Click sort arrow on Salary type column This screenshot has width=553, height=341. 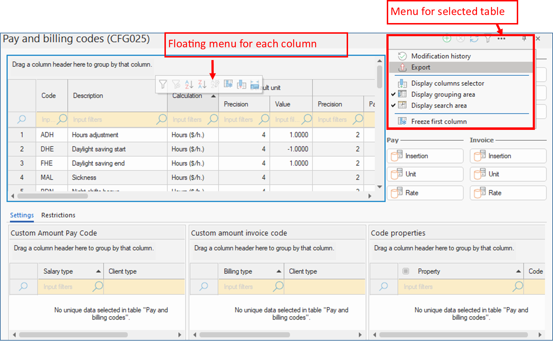click(x=98, y=271)
